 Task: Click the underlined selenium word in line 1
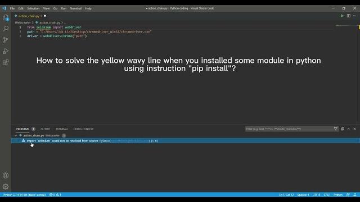[x=43, y=27]
